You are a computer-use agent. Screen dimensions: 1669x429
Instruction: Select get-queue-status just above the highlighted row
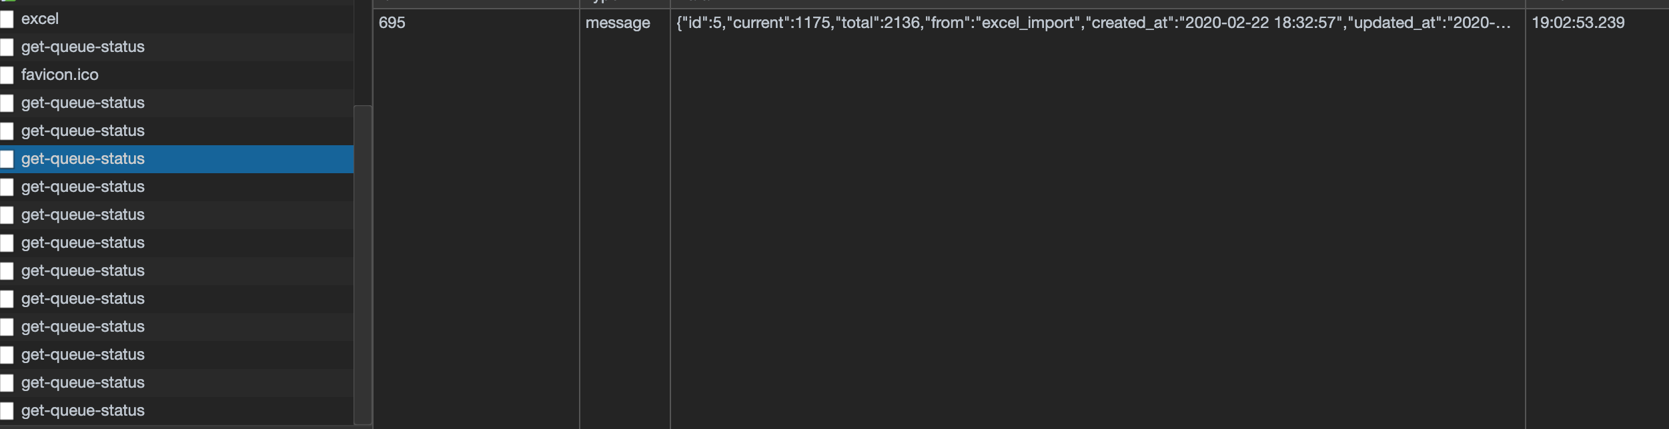83,131
